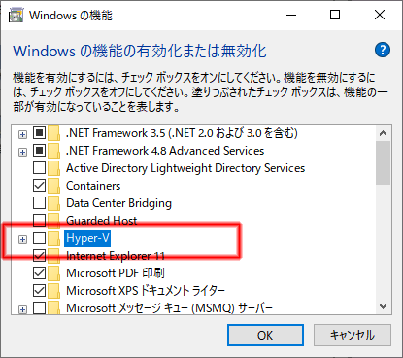Uncheck the Containers checkbox
The width and height of the screenshot is (403, 358).
(39, 186)
